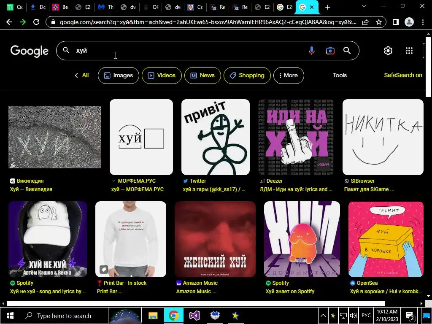The height and width of the screenshot is (324, 432).
Task: Open the Amazon Music red cover thumbnail
Action: (215, 239)
